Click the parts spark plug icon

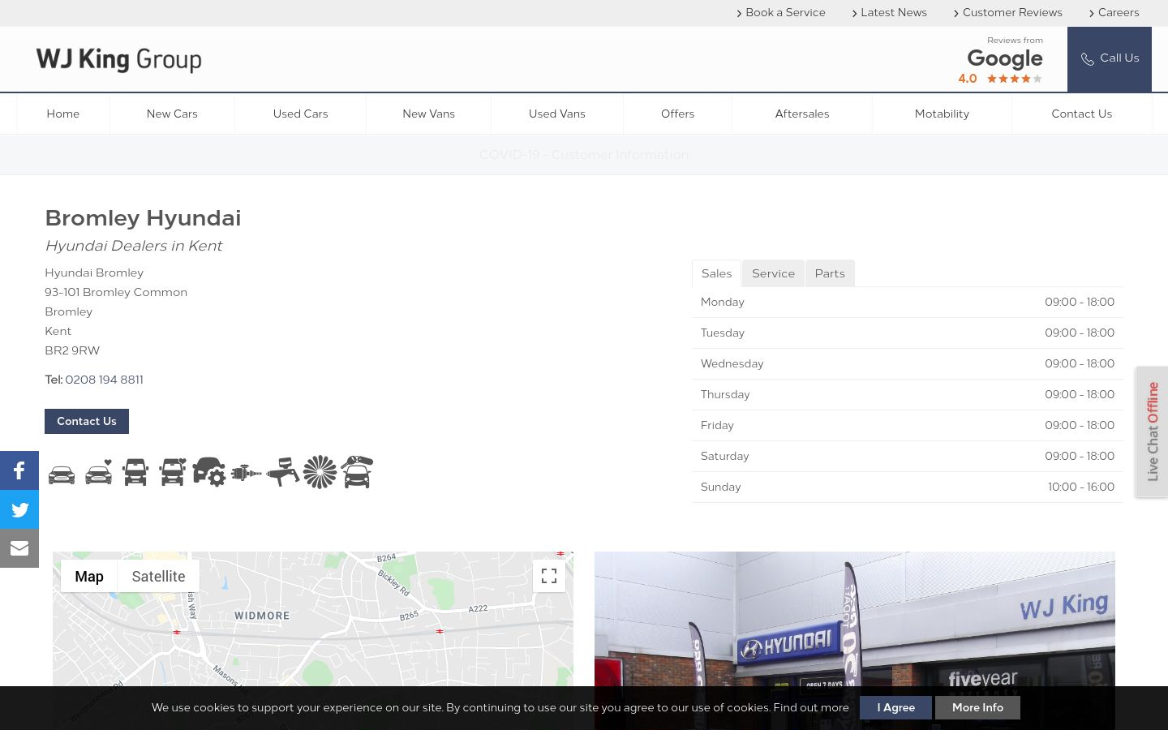pyautogui.click(x=246, y=472)
